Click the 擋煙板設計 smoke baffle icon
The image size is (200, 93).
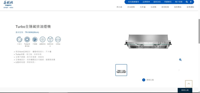[50, 39]
